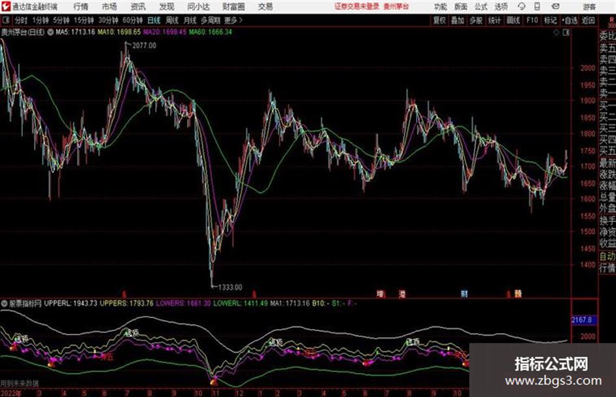The height and width of the screenshot is (397, 616).
Task: Click the 财 event marker on the chart
Action: (464, 293)
